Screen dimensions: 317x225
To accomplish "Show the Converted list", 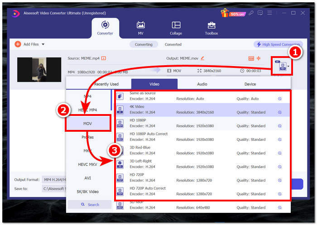I will 173,44.
